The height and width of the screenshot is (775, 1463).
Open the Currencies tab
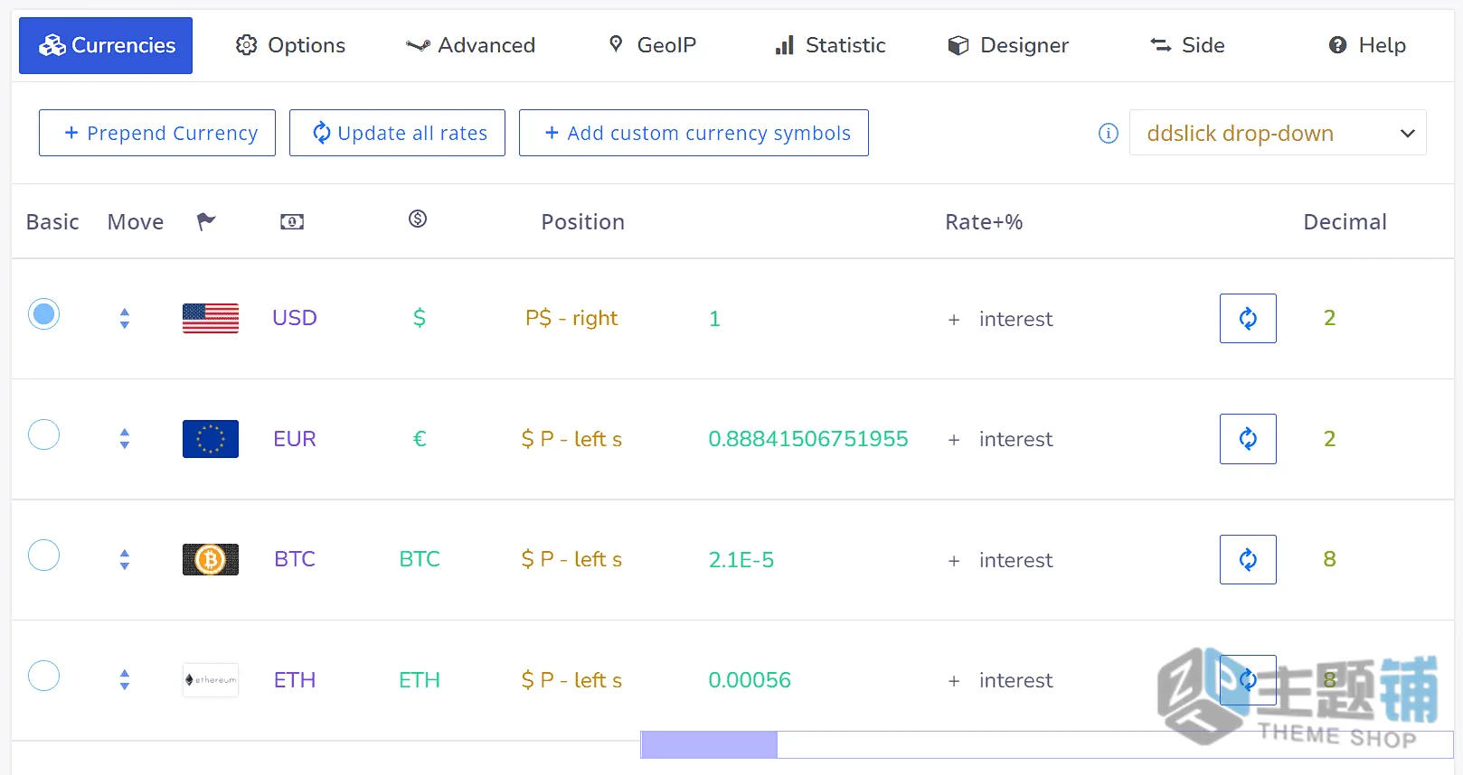[x=106, y=45]
